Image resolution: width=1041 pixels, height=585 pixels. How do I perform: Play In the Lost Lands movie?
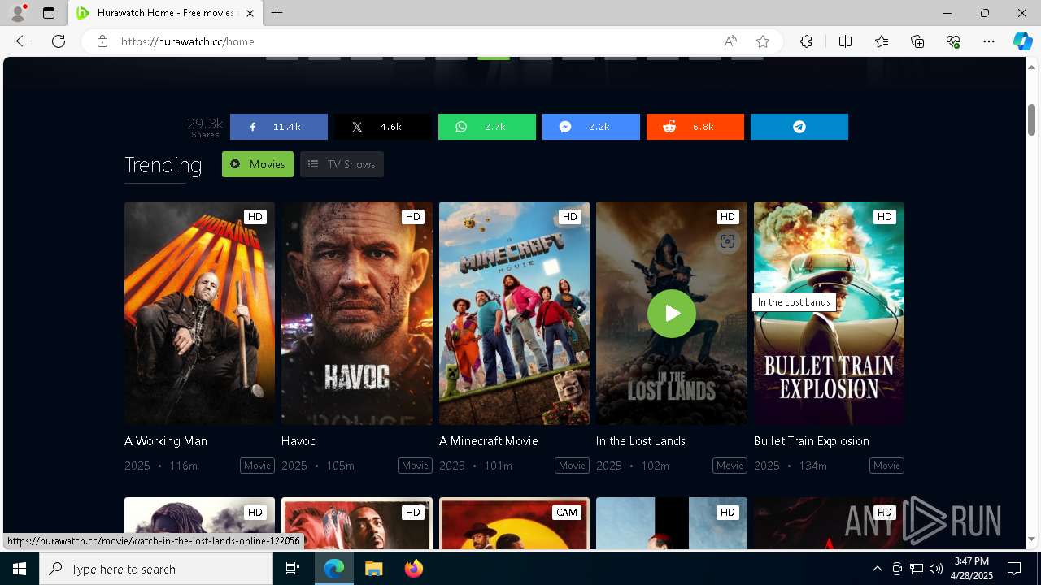[671, 313]
